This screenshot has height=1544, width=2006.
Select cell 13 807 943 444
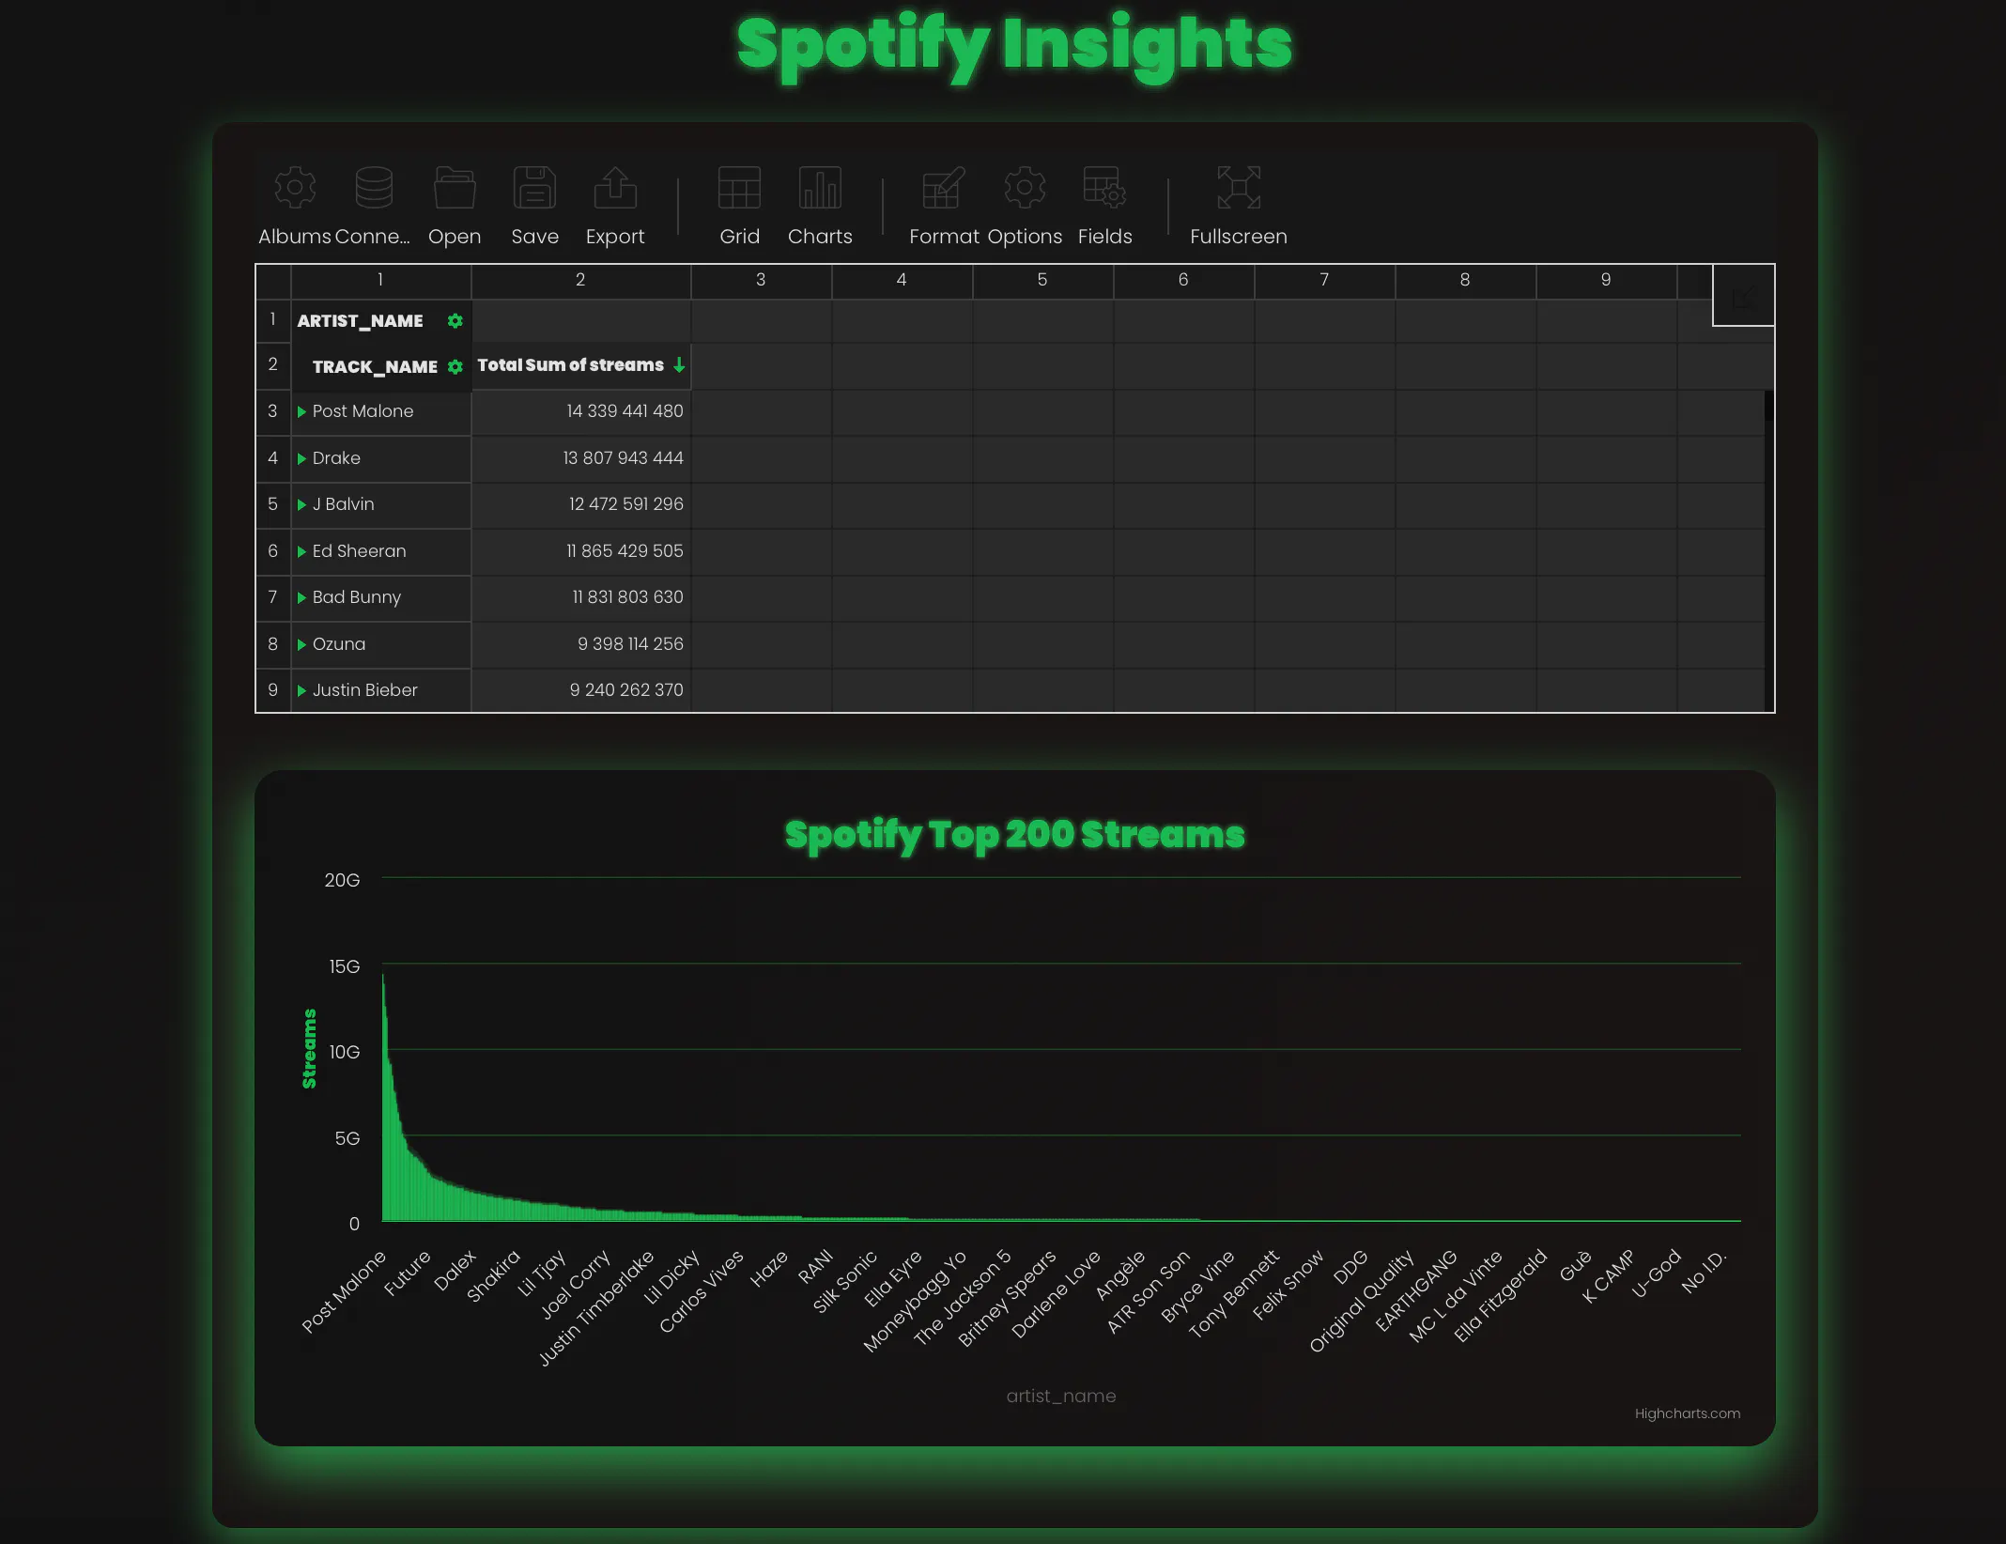click(x=580, y=458)
